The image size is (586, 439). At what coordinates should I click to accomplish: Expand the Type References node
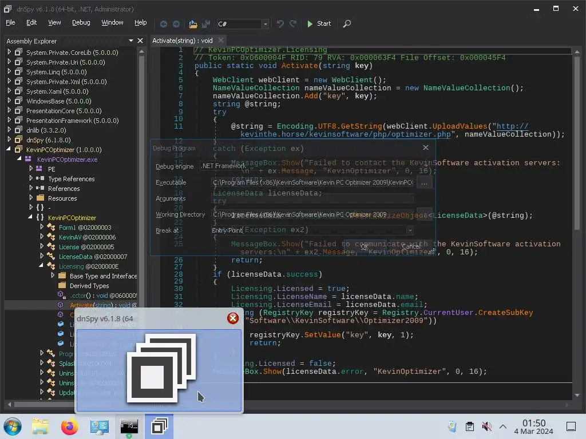tap(31, 178)
